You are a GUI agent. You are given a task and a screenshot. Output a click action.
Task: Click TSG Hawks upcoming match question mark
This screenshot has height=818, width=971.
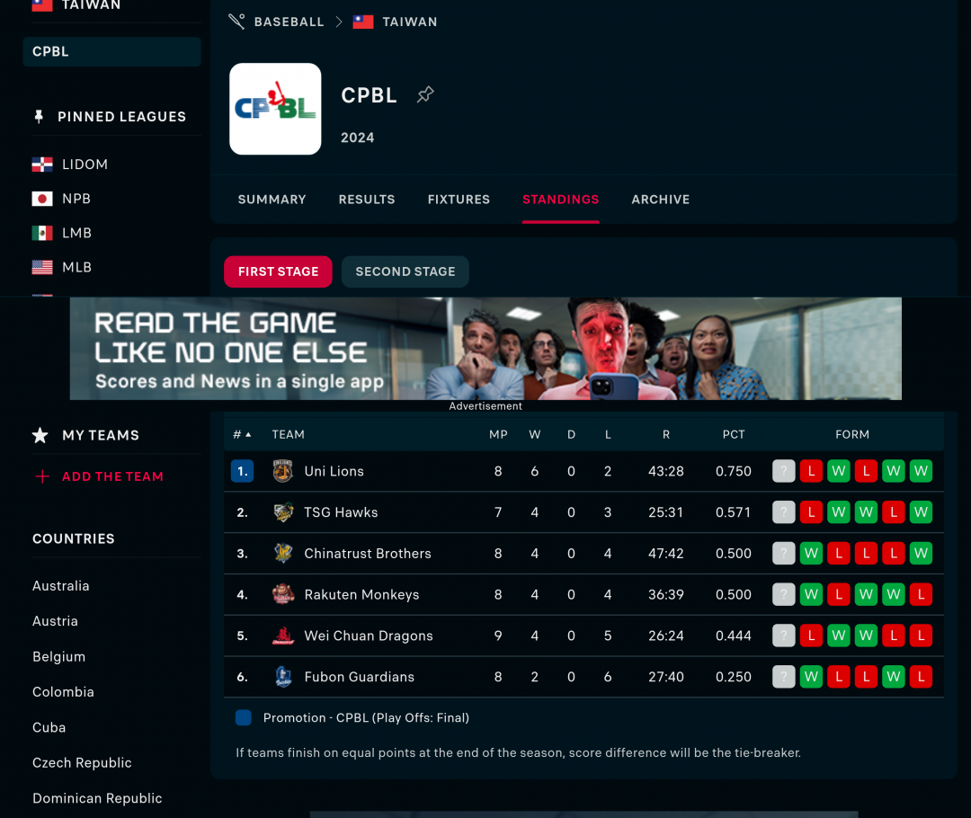click(x=783, y=512)
